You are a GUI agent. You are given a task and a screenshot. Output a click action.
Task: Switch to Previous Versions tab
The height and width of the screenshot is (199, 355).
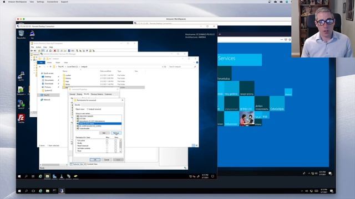[97, 94]
